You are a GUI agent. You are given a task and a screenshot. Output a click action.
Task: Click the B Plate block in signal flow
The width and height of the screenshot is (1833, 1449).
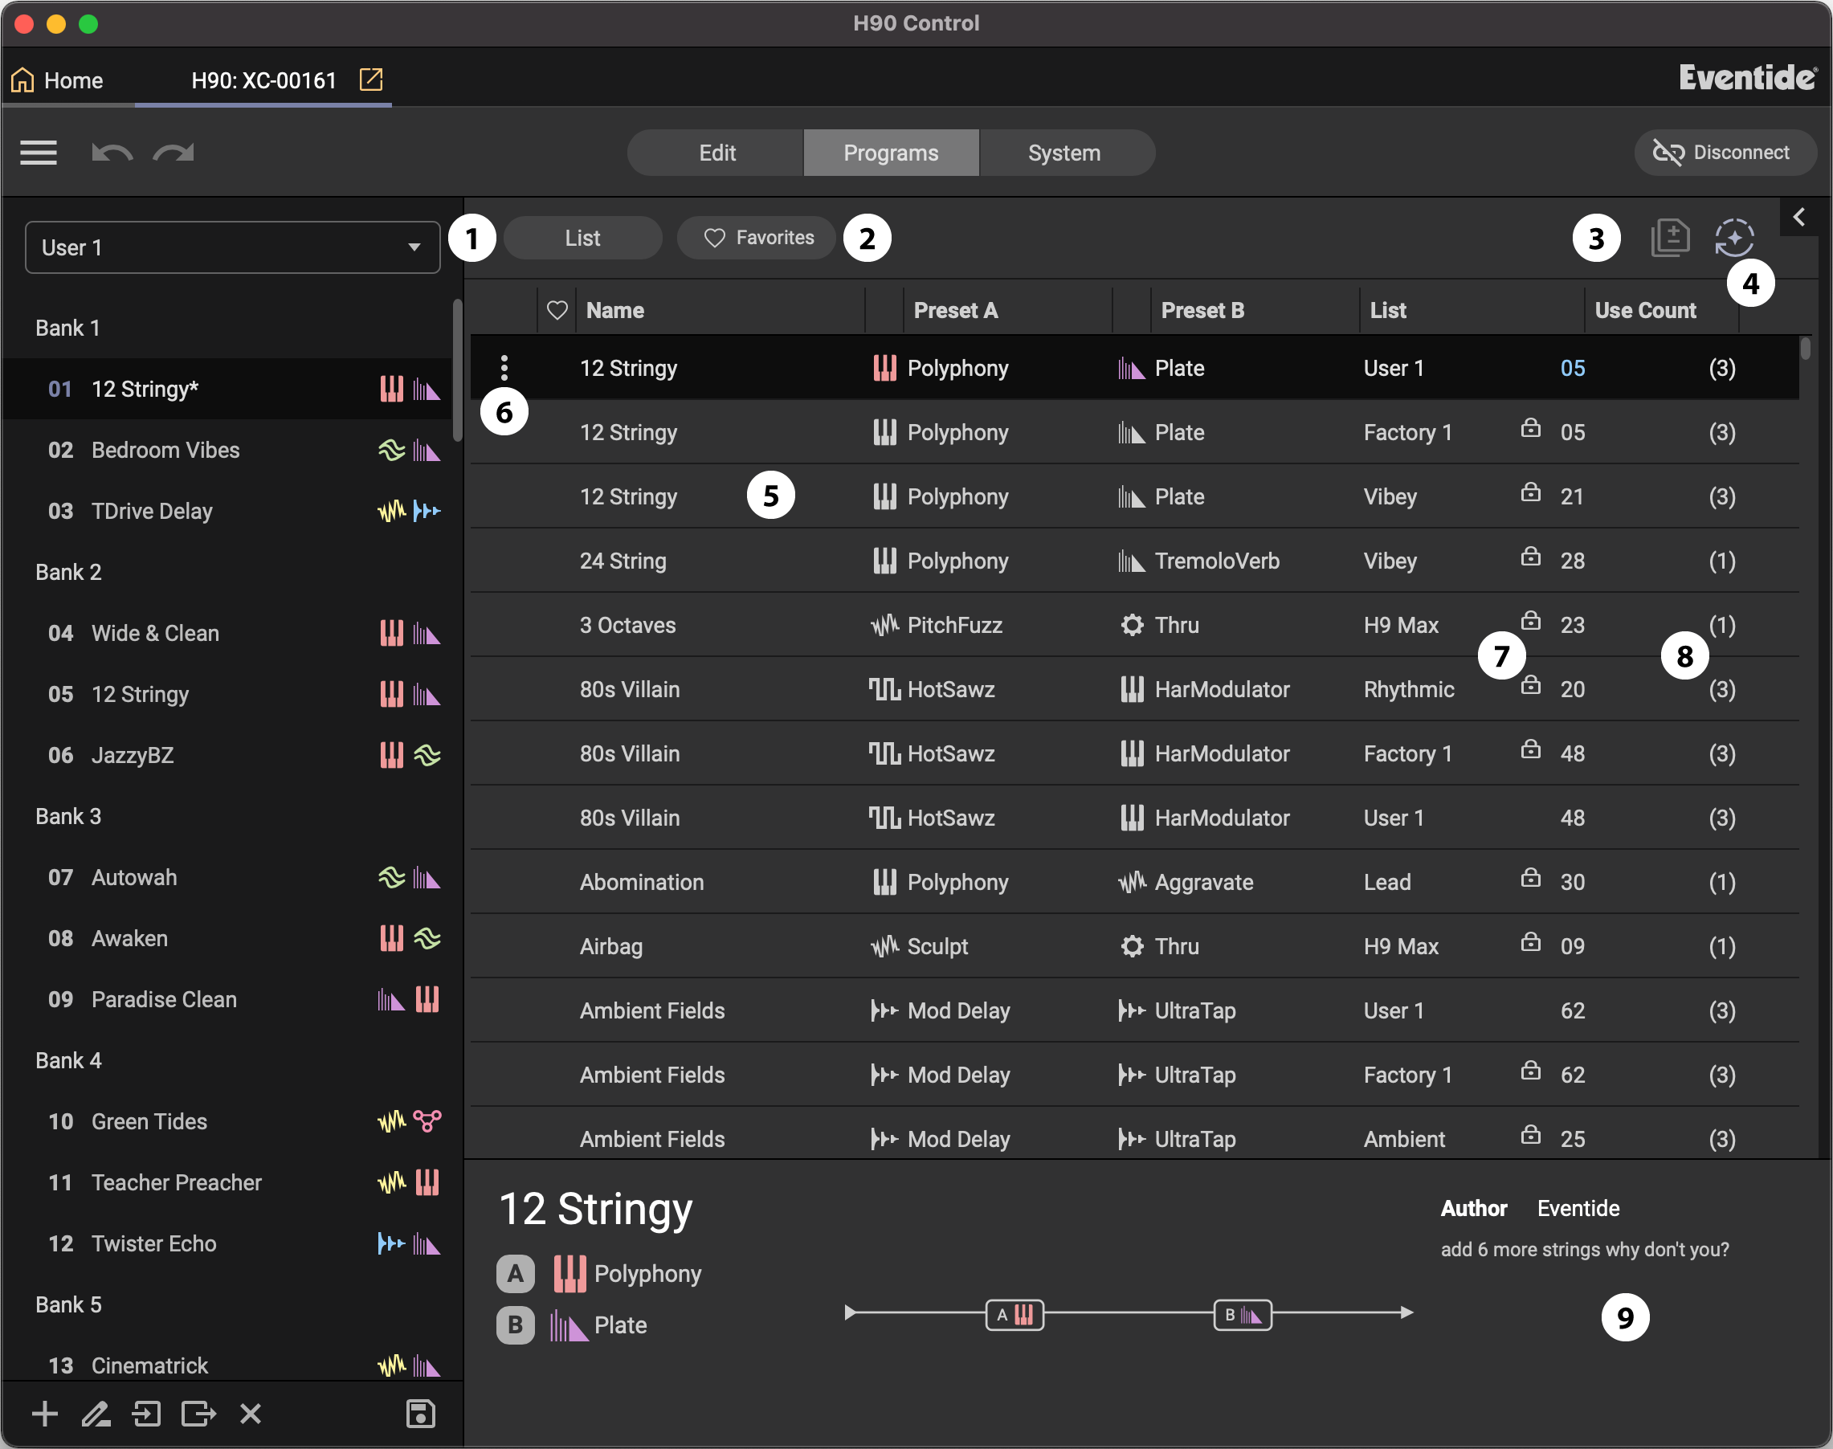pos(1243,1315)
